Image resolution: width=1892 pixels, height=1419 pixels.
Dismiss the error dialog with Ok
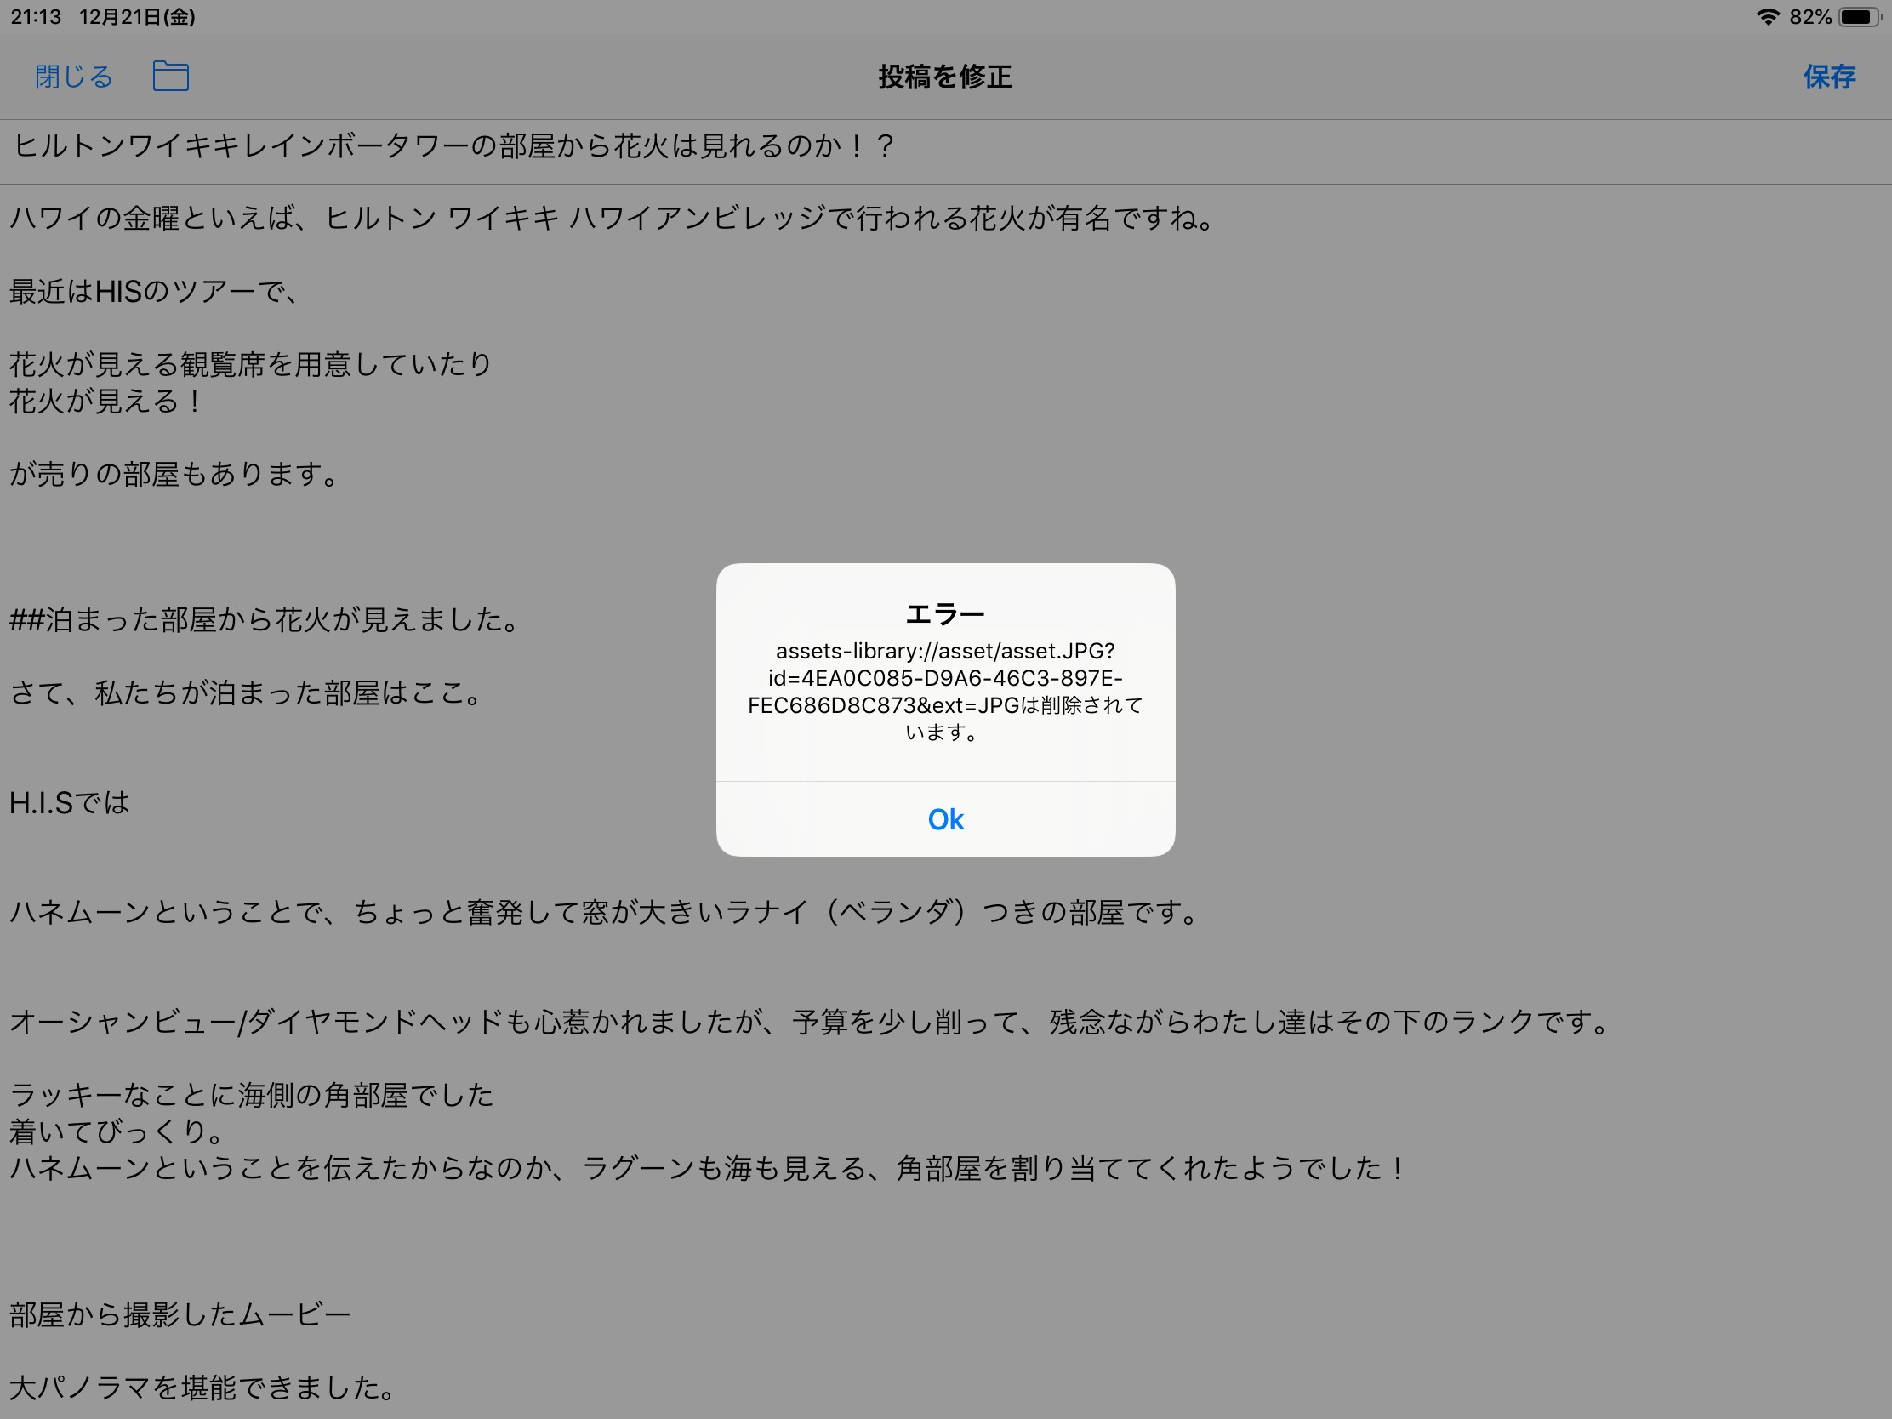click(945, 819)
